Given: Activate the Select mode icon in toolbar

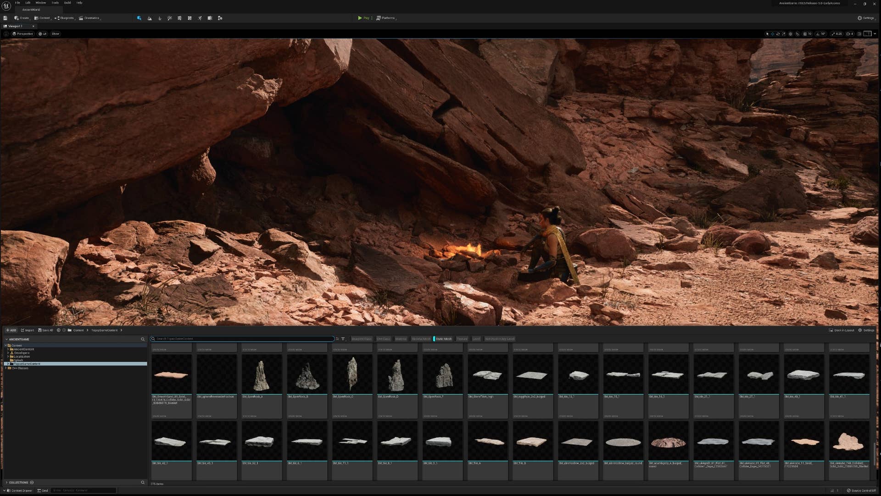Looking at the screenshot, I should click(139, 18).
